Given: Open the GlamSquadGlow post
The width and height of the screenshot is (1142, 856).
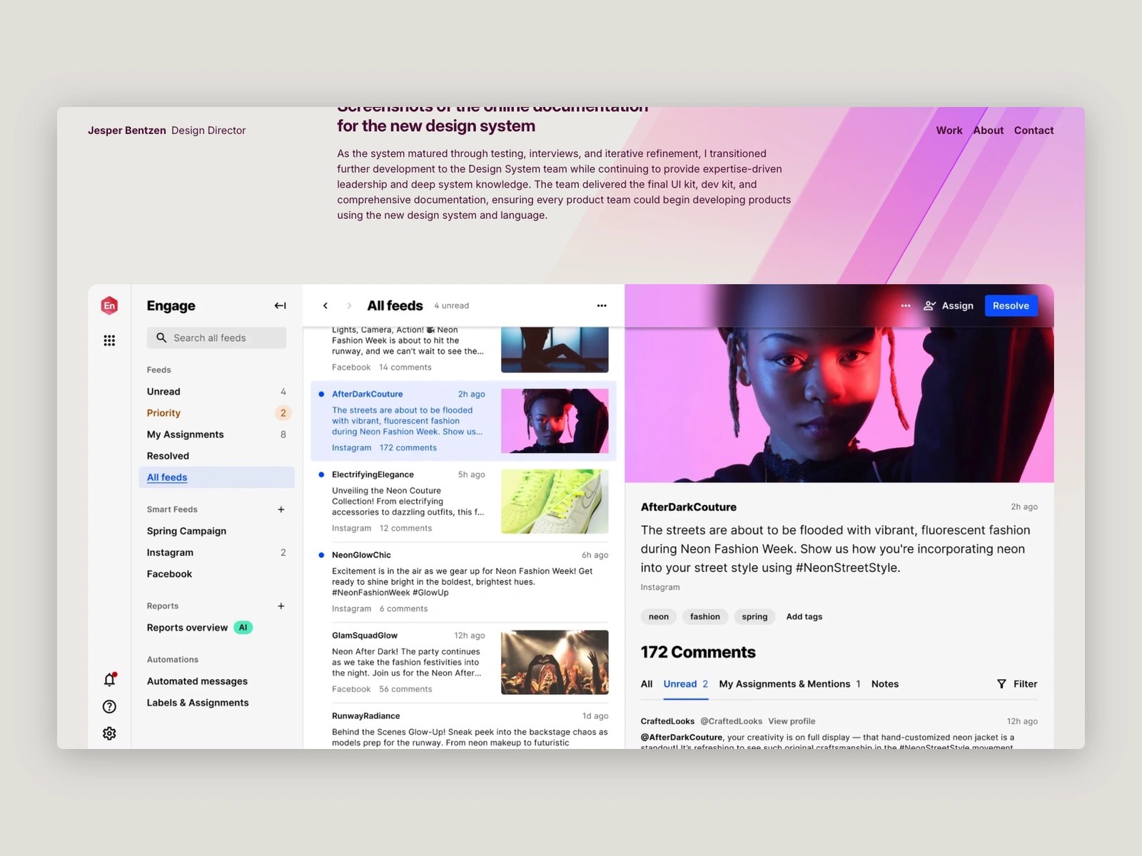Looking at the screenshot, I should click(x=463, y=662).
